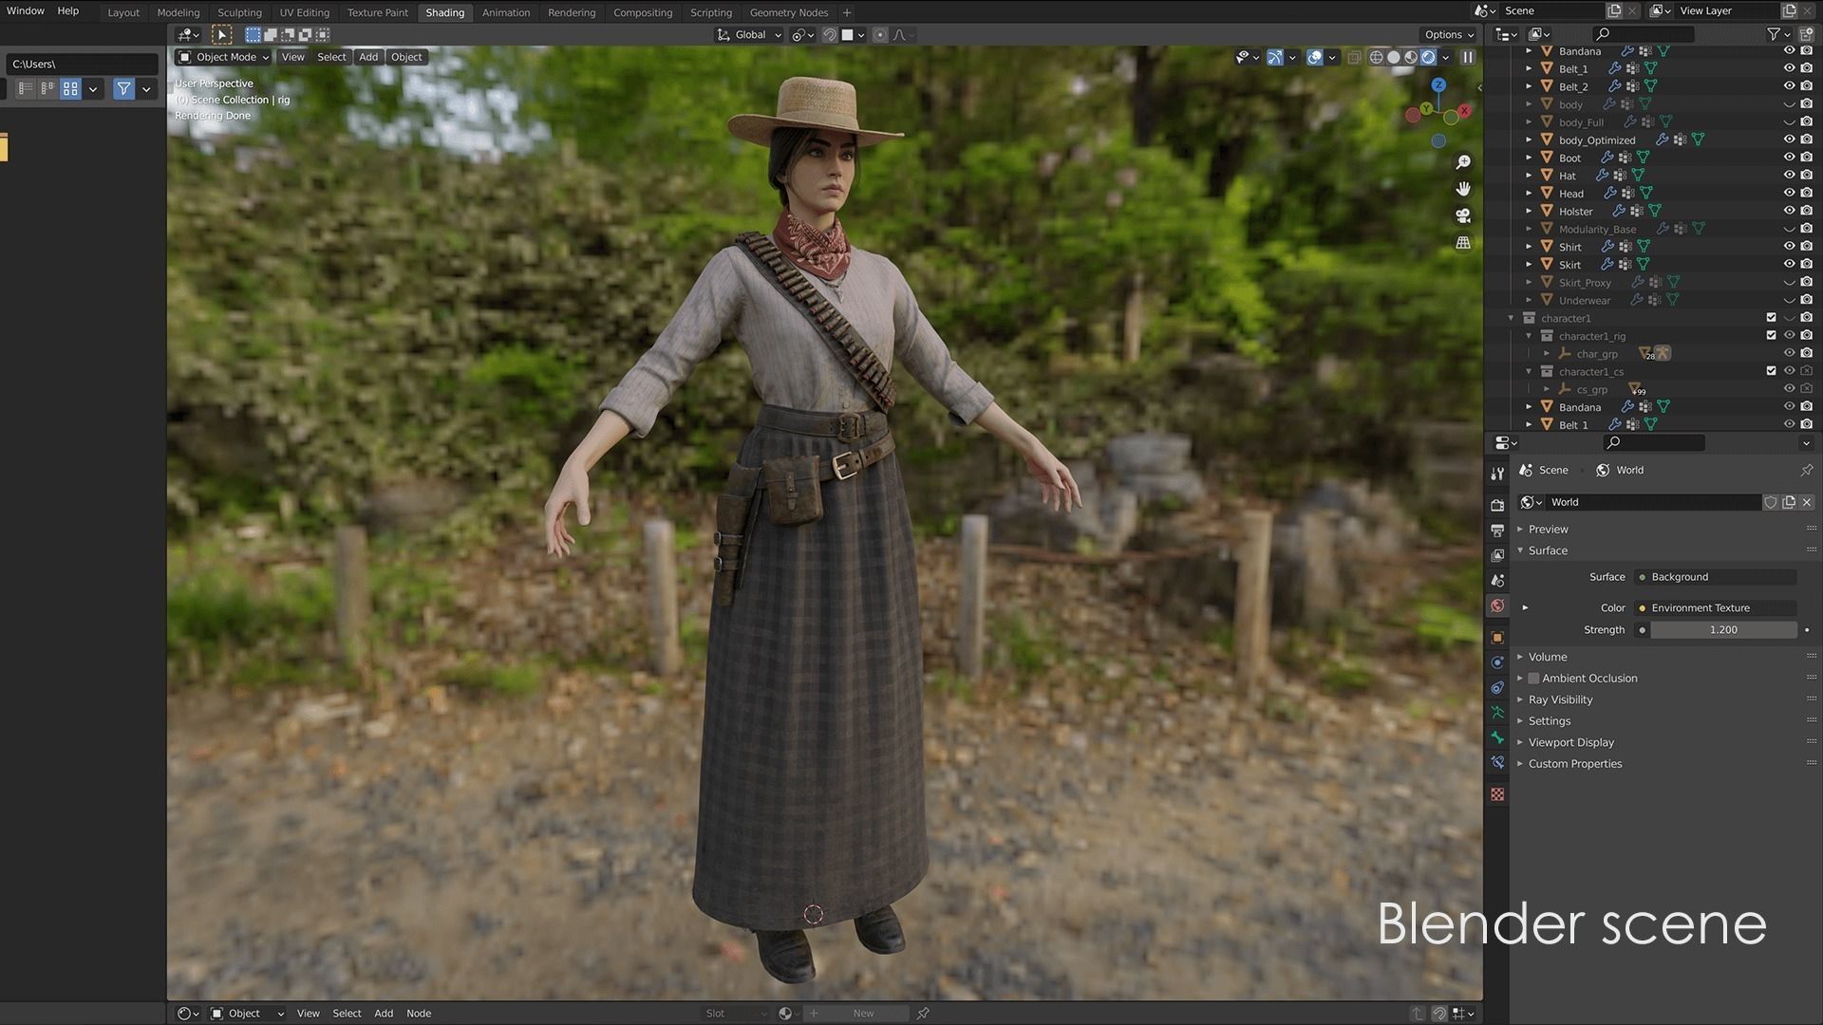Screen dimensions: 1823x1025
Task: Show the hidden body object
Action: (1789, 104)
